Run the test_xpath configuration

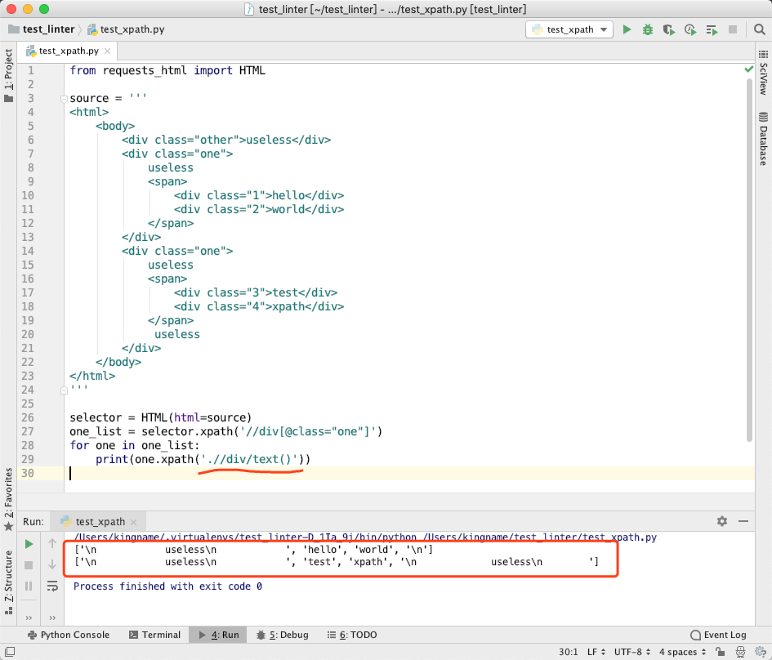coord(627,29)
